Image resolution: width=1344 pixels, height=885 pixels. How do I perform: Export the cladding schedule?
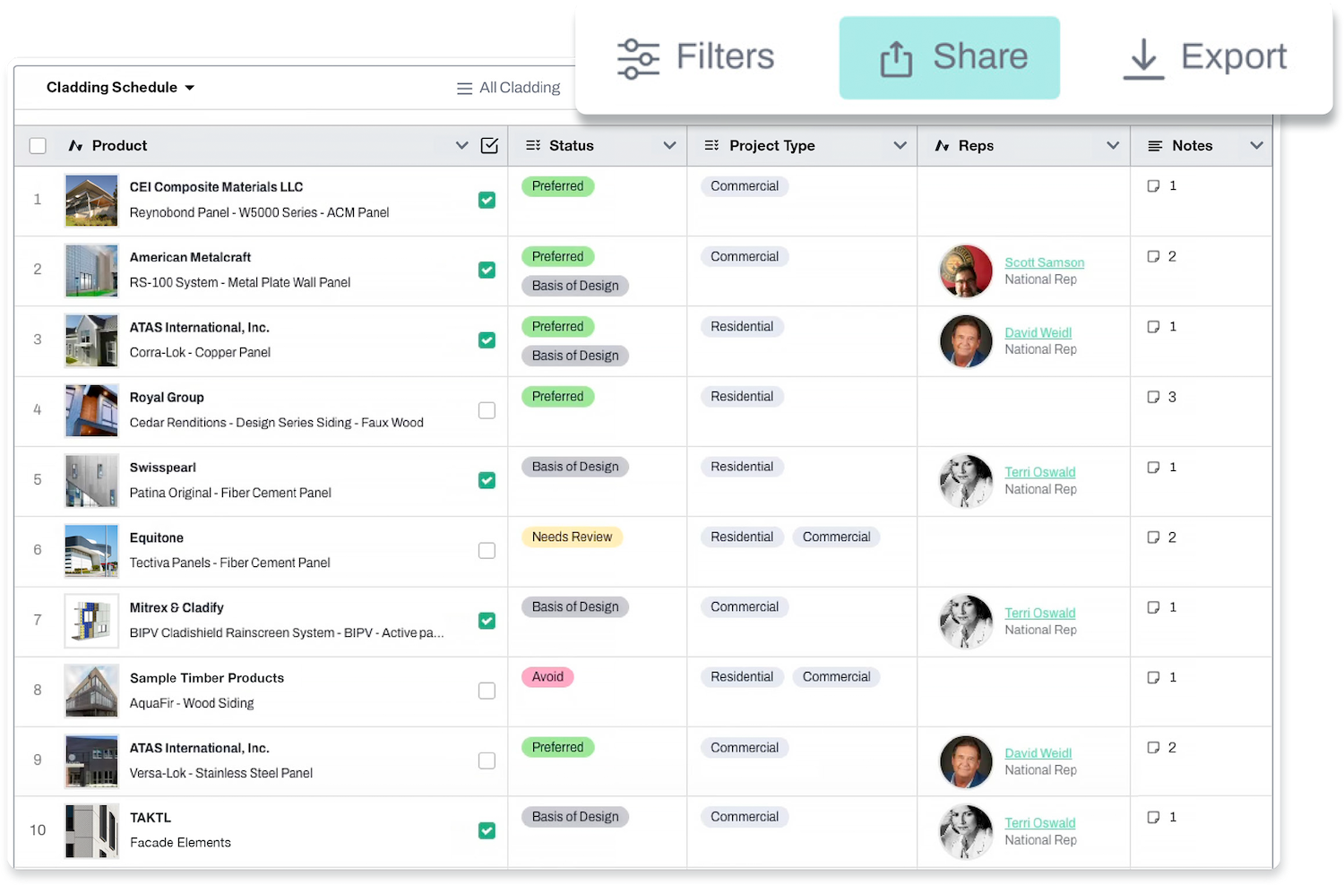1204,57
